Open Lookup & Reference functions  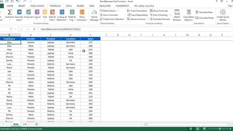pyautogui.click(x=62, y=15)
